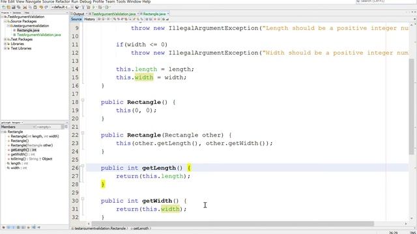Select TestArgumentValidation.java in Projects tree
Viewport: 417px width, 234px height.
tap(39, 34)
